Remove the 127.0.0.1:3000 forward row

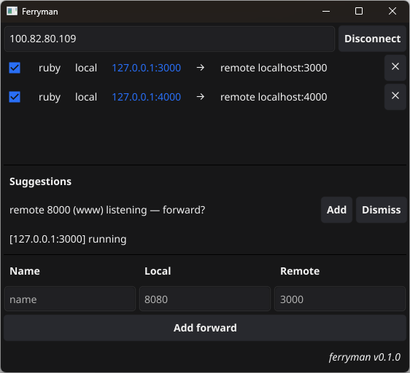click(x=395, y=68)
